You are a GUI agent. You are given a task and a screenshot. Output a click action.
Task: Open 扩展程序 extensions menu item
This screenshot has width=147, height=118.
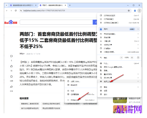click(x=119, y=48)
